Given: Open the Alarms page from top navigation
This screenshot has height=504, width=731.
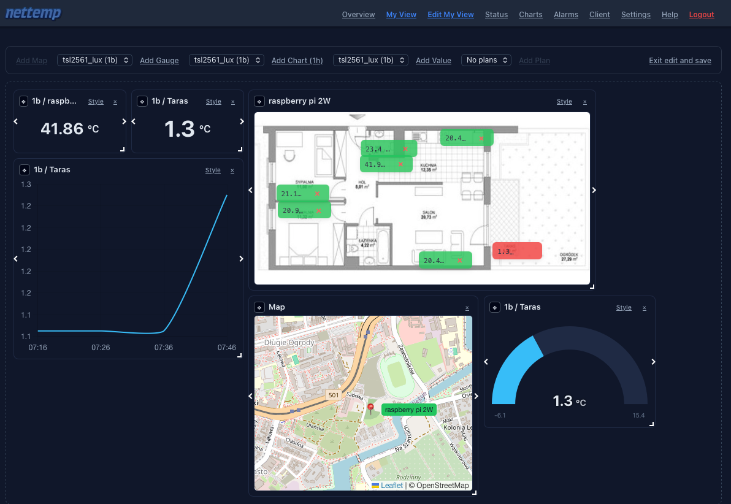Looking at the screenshot, I should tap(565, 15).
